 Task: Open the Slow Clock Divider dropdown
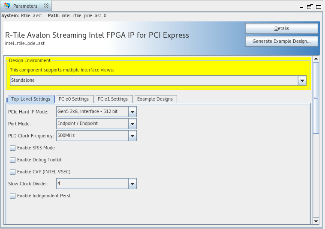[132, 184]
